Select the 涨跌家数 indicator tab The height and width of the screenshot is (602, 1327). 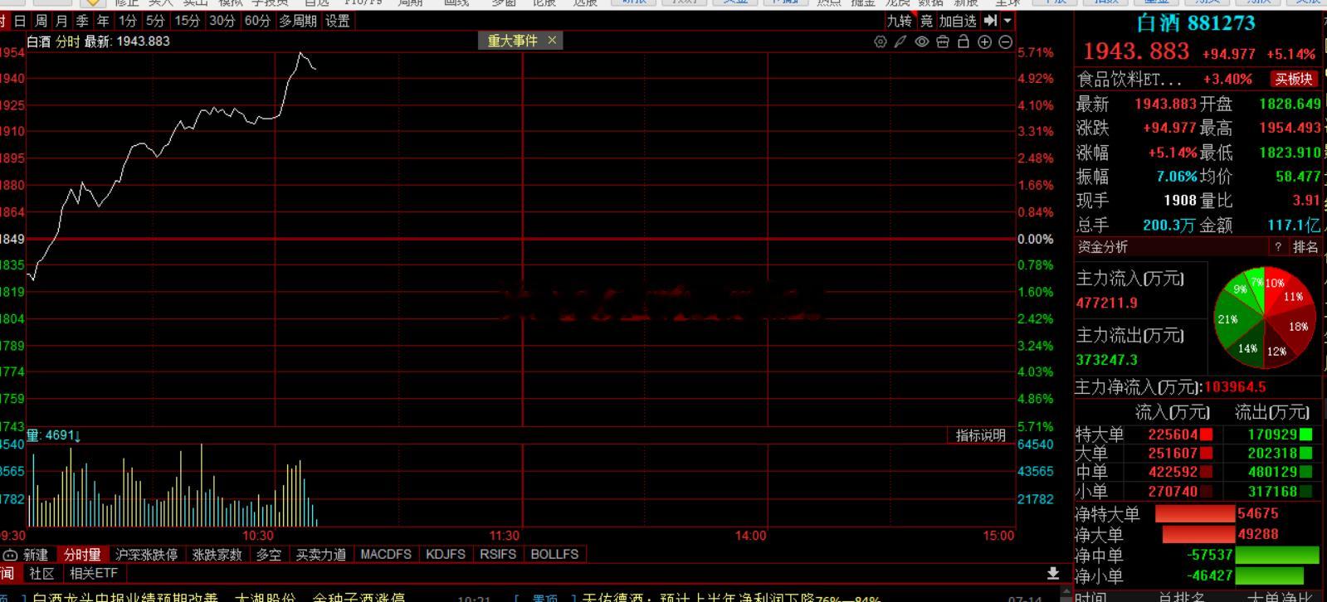coord(217,555)
